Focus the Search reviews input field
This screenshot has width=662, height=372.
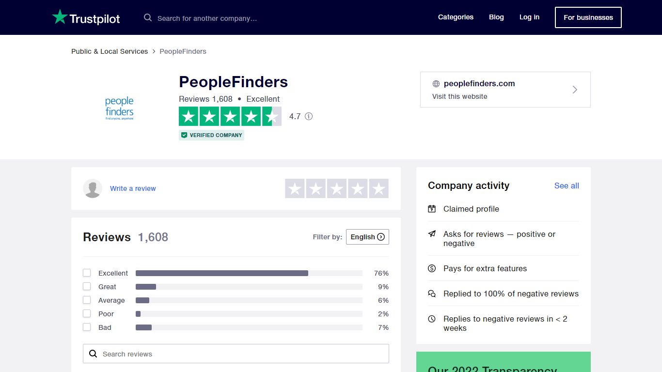click(236, 354)
